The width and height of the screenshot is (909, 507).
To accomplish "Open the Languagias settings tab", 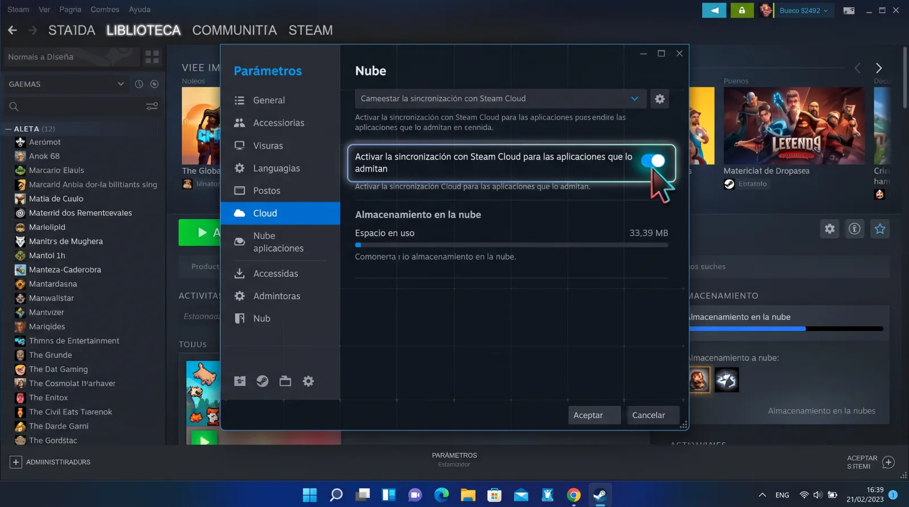I will point(280,169).
